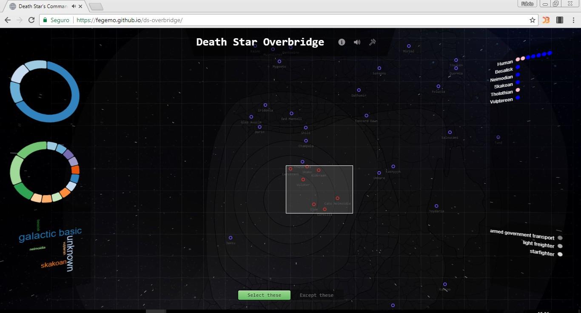Click the pink Tholothian species dot
Screen dimensions: 581x313
518,90
